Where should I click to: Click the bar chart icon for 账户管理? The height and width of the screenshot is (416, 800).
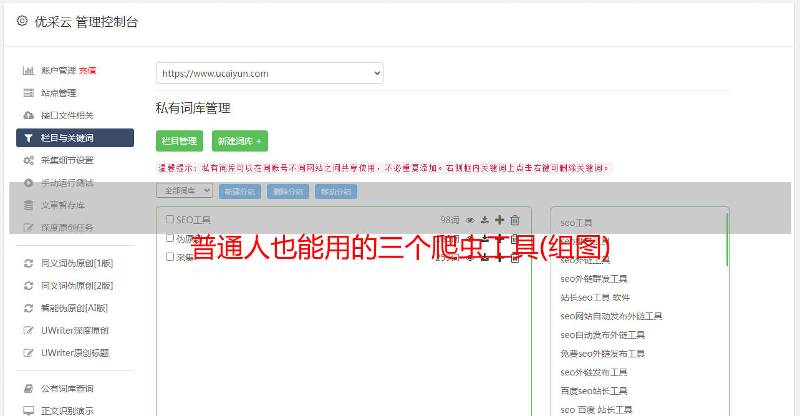tap(28, 70)
